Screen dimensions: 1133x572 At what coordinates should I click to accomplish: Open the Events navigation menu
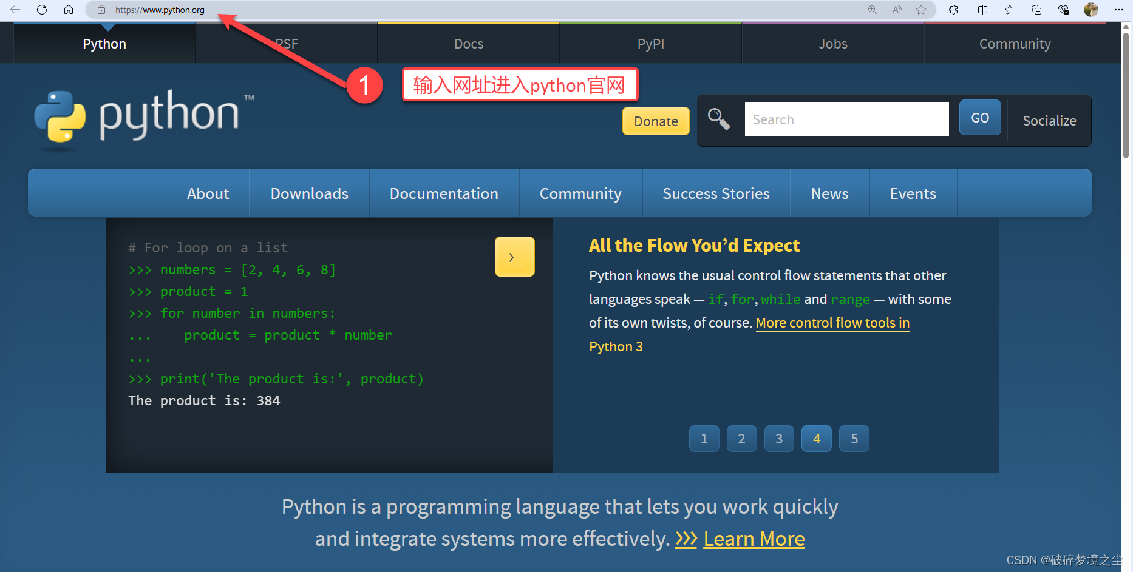click(913, 193)
